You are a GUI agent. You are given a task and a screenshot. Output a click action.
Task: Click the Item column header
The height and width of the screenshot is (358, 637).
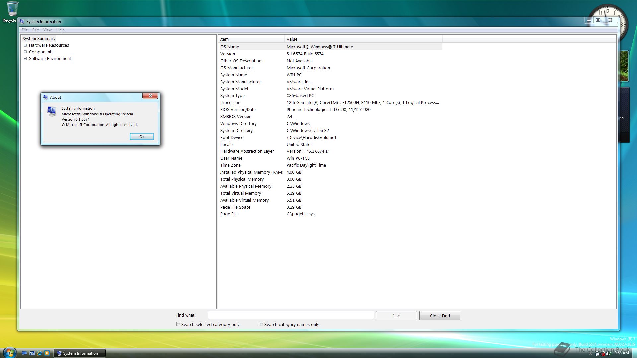pos(251,39)
